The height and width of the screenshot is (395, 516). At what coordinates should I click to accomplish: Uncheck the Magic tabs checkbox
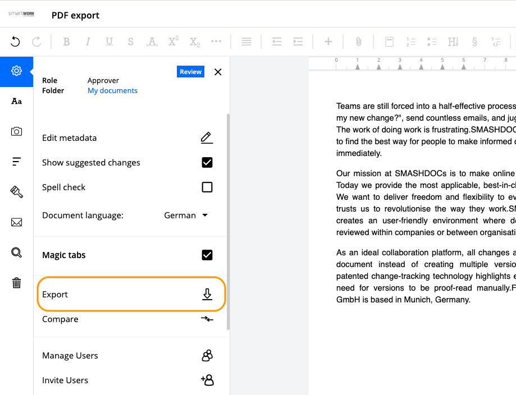(x=207, y=255)
